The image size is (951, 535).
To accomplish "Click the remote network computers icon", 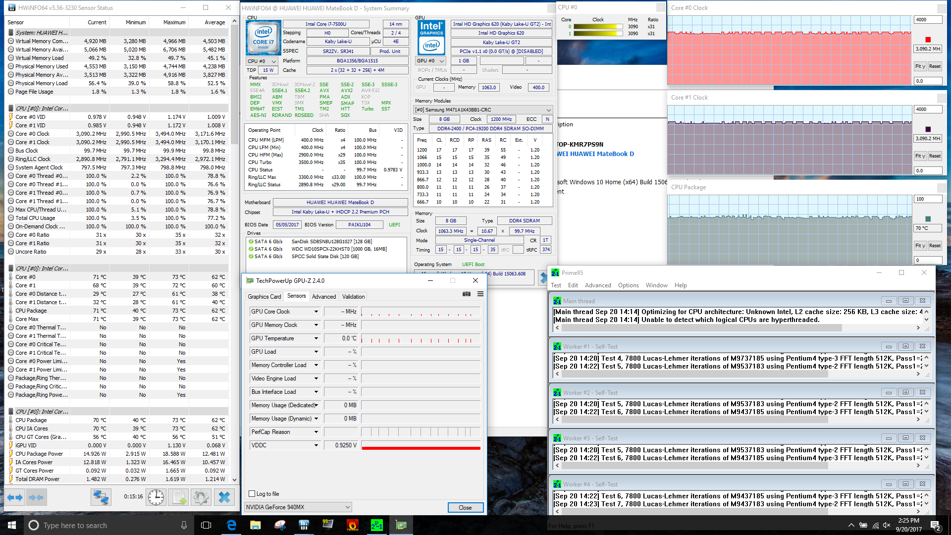I will coord(101,497).
